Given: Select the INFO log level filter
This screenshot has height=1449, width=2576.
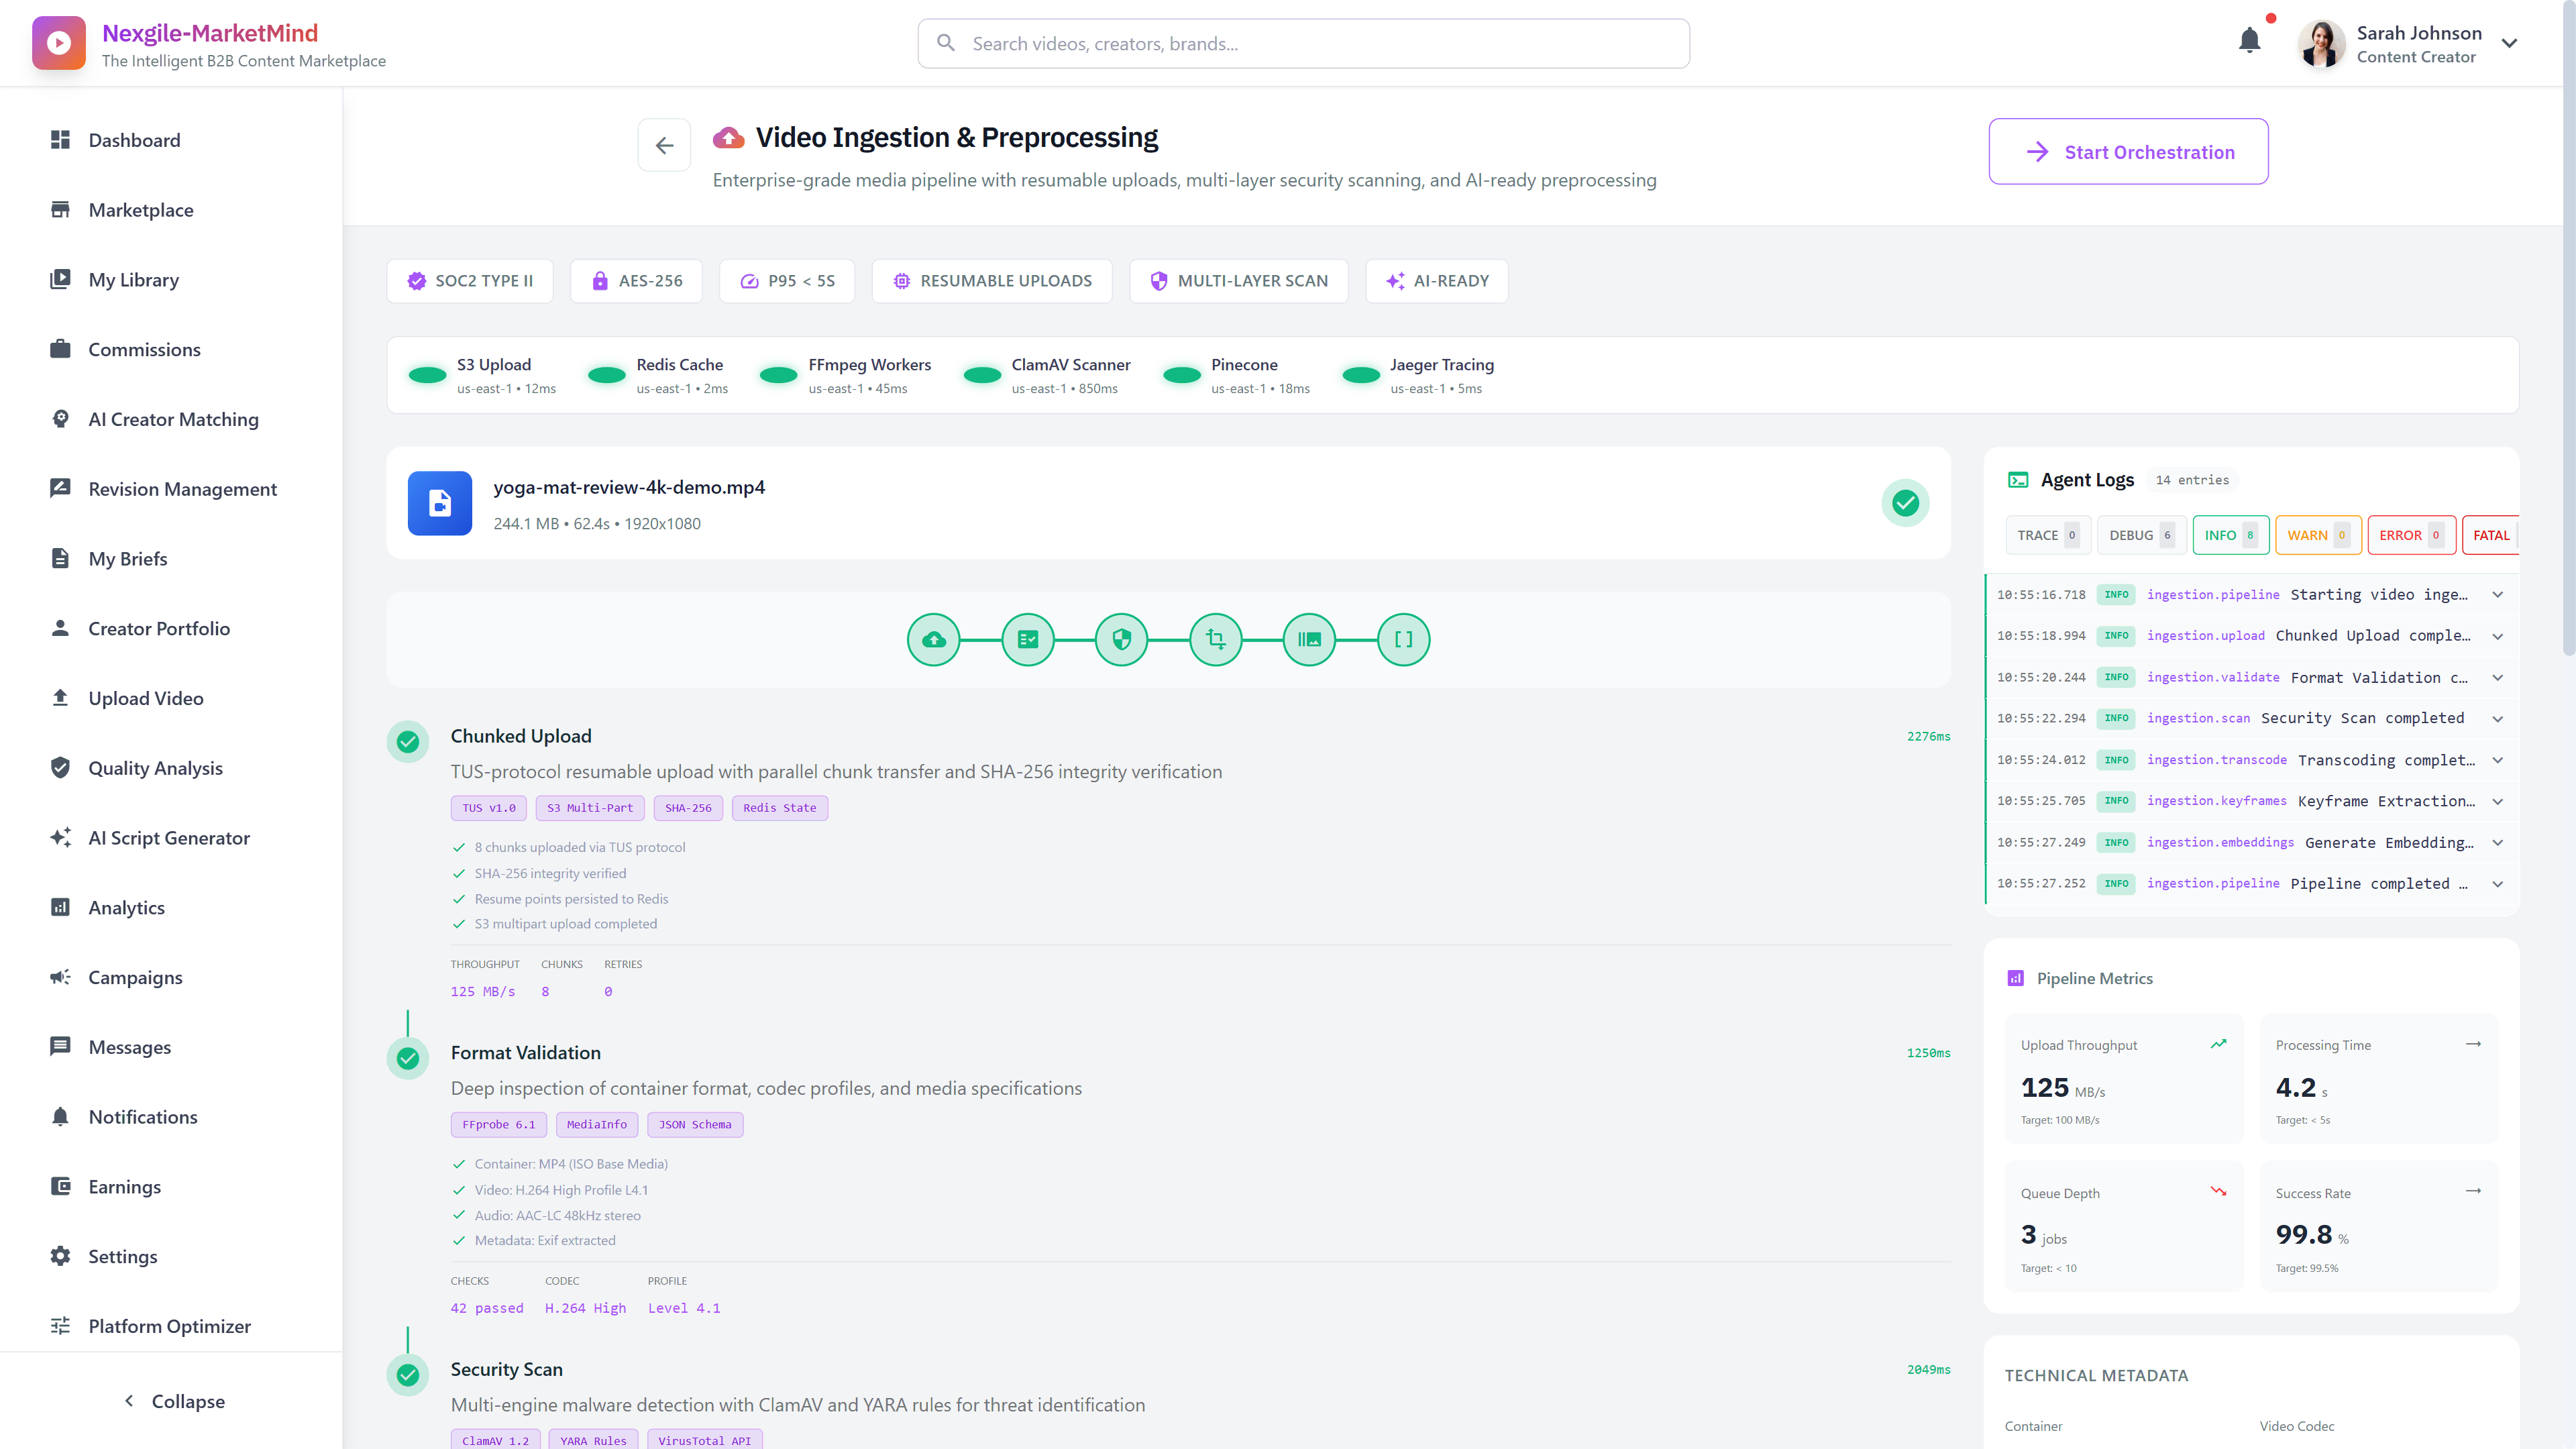Looking at the screenshot, I should coord(2231,535).
